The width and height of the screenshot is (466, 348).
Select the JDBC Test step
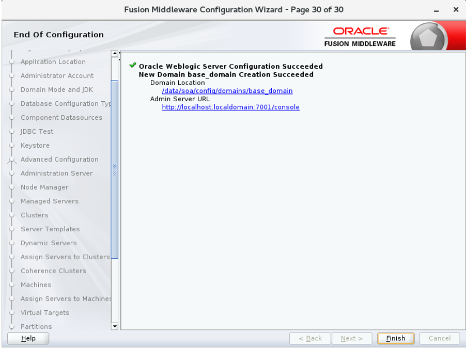[37, 132]
